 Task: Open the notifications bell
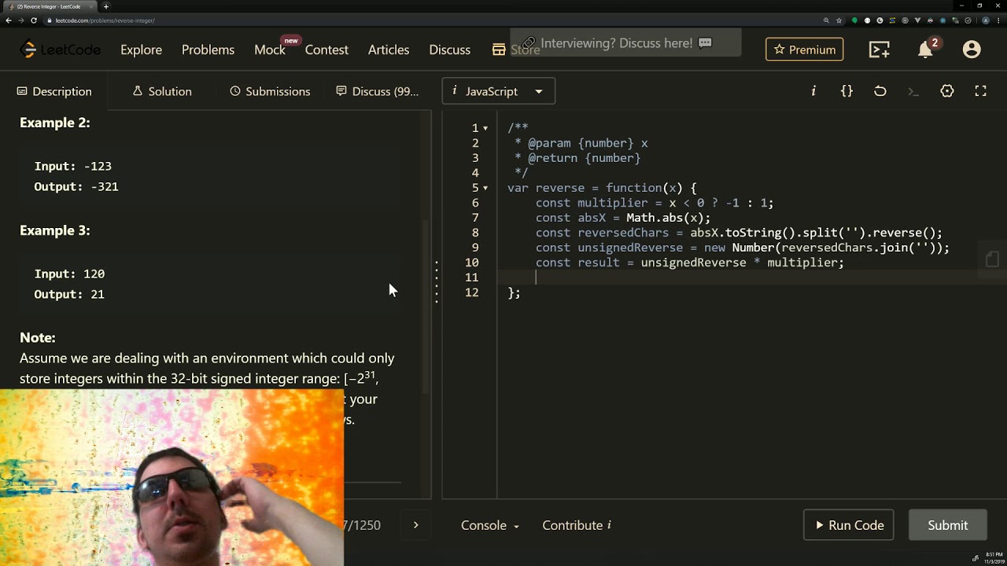point(926,50)
